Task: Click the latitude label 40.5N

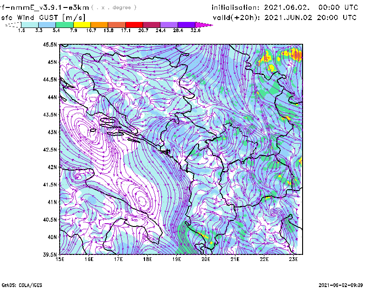Action: pyautogui.click(x=50, y=219)
